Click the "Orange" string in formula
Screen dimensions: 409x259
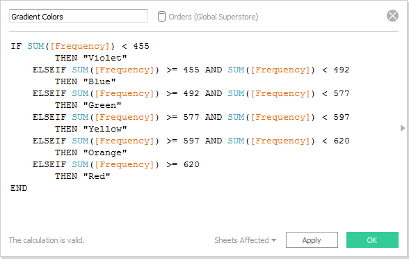105,152
